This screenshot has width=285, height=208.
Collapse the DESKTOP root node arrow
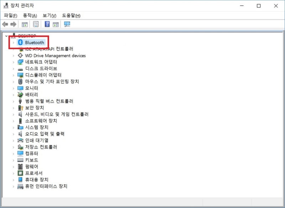(x=6, y=36)
